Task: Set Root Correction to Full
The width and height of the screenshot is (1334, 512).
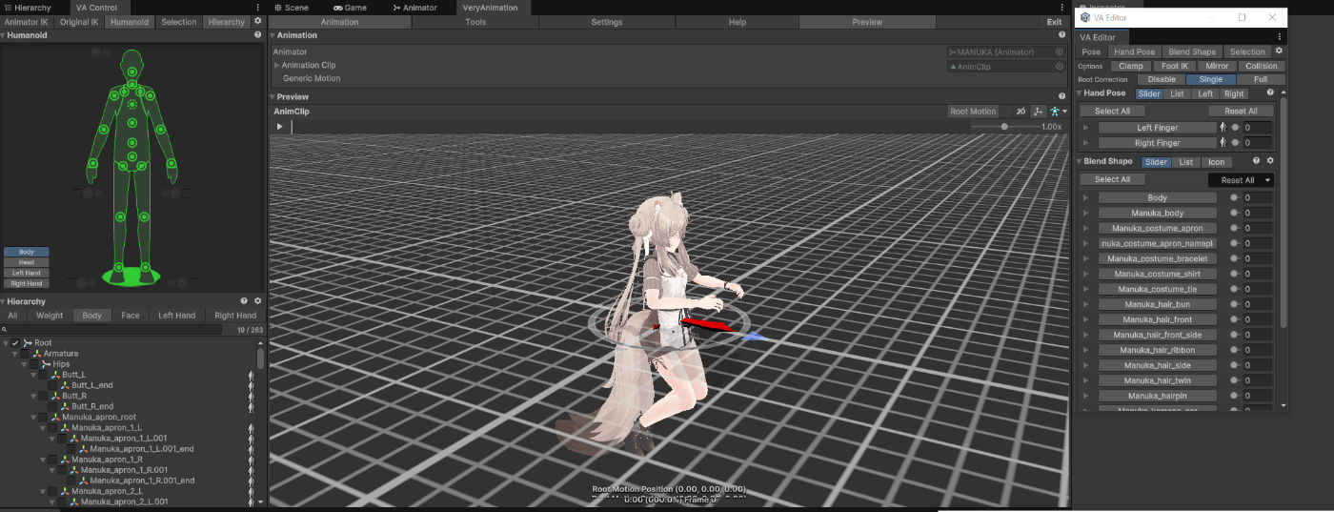Action: [1260, 79]
